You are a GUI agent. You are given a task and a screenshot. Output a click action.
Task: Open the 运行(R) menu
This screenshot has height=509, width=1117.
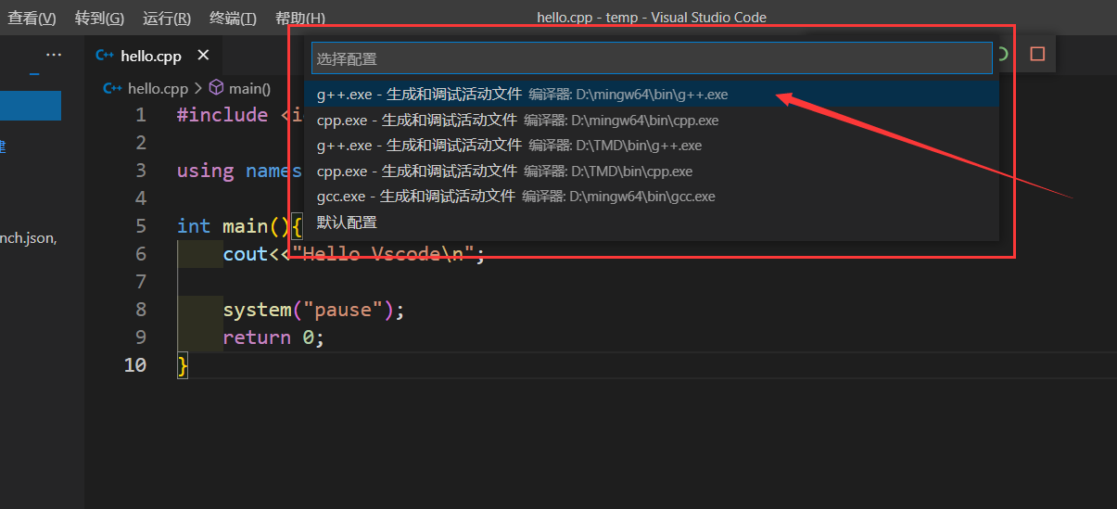point(167,18)
